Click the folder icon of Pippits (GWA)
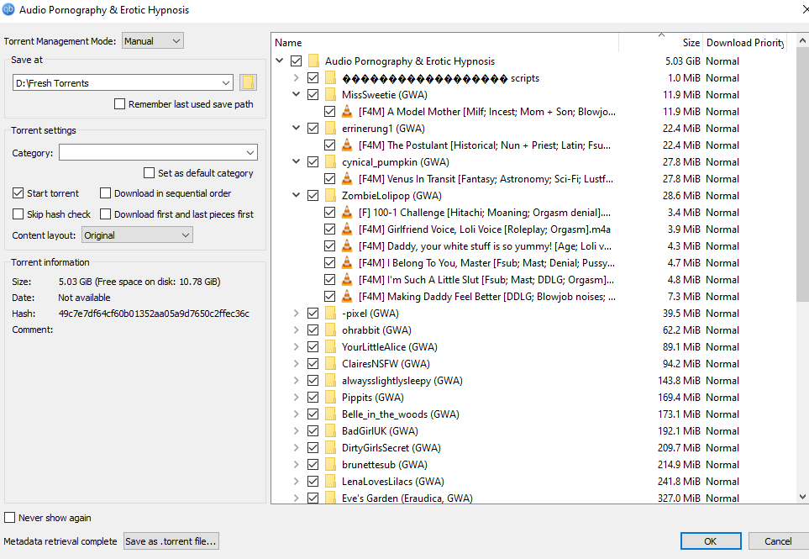This screenshot has height=559, width=809. (x=331, y=398)
